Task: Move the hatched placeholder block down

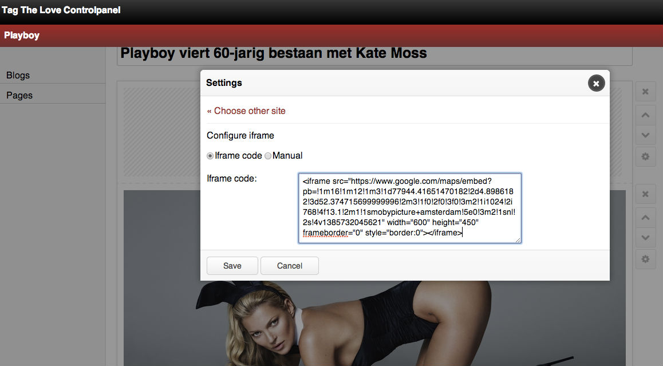Action: coord(645,135)
